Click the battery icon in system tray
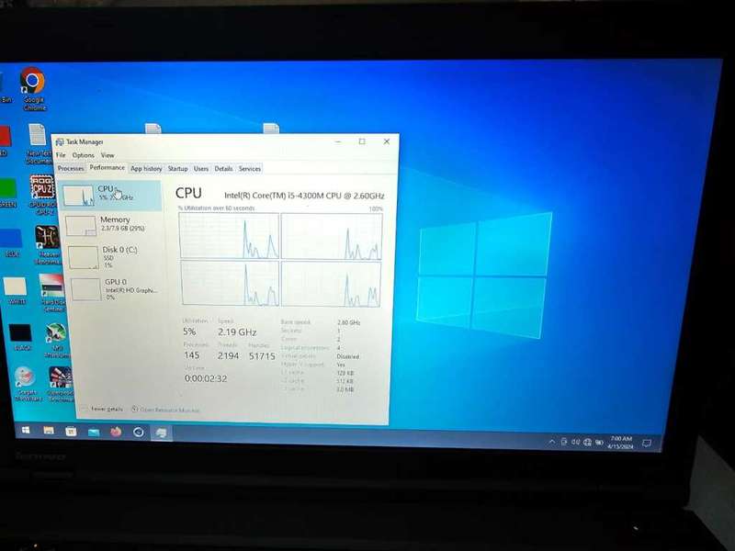The image size is (735, 551). point(599,443)
